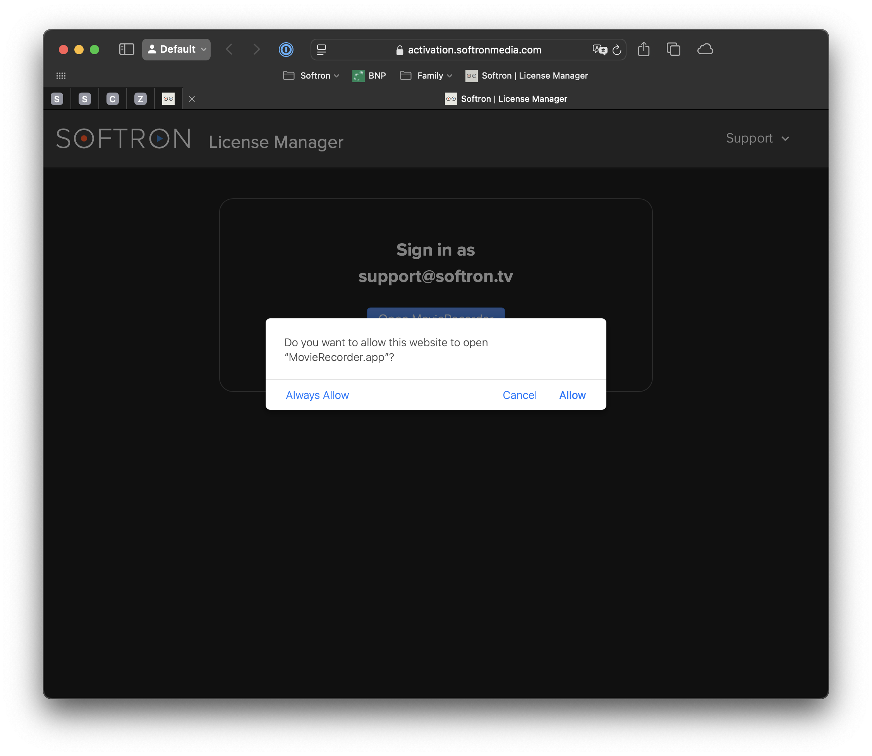The image size is (872, 756).
Task: Select Softron | License Manager tab title
Action: click(506, 99)
